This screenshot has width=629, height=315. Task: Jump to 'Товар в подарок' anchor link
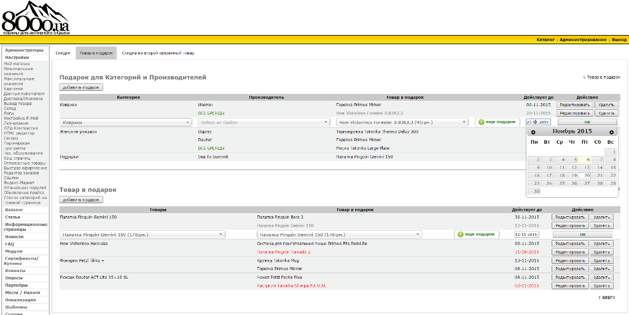(602, 77)
